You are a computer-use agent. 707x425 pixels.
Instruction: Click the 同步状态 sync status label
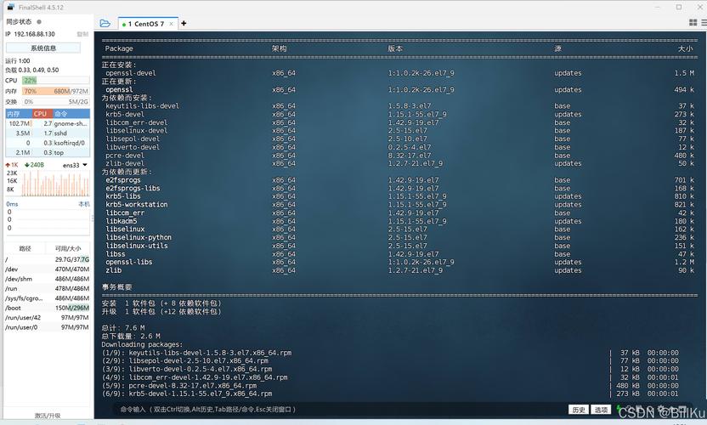(19, 21)
